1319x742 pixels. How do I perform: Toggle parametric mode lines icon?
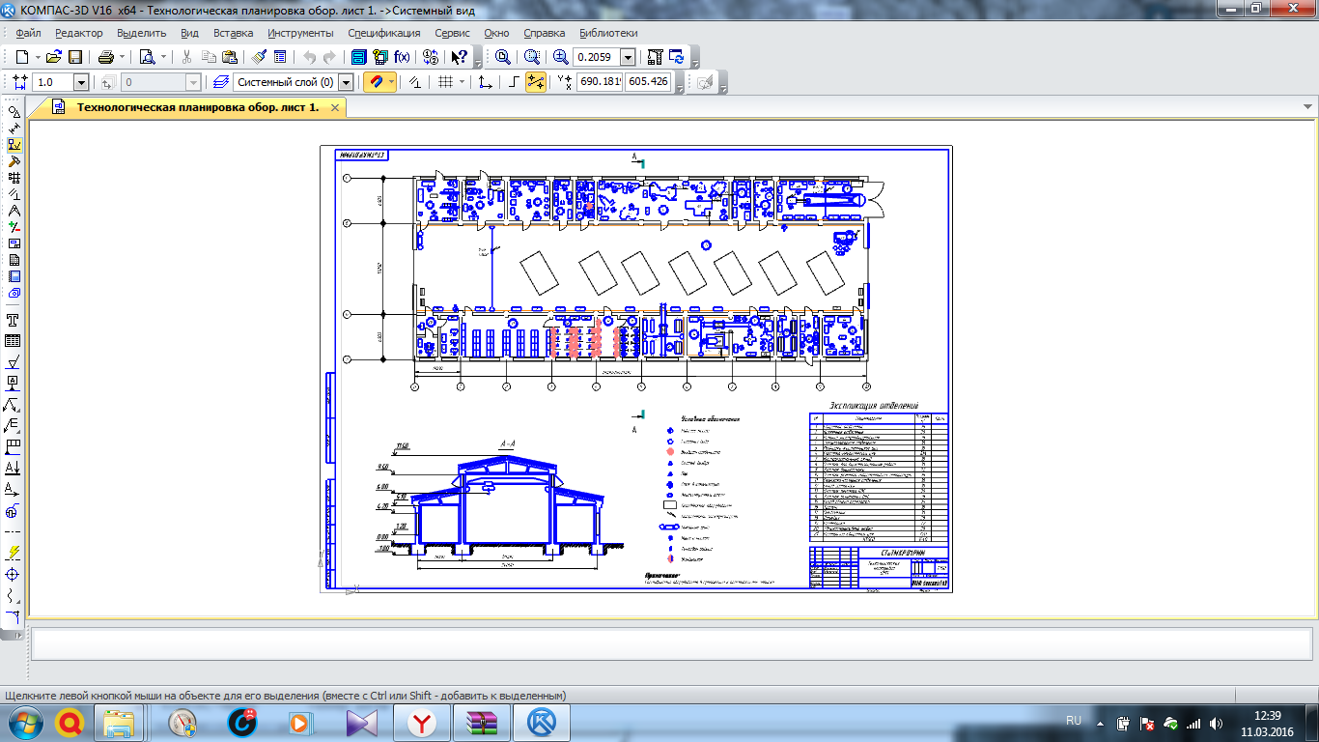click(413, 82)
